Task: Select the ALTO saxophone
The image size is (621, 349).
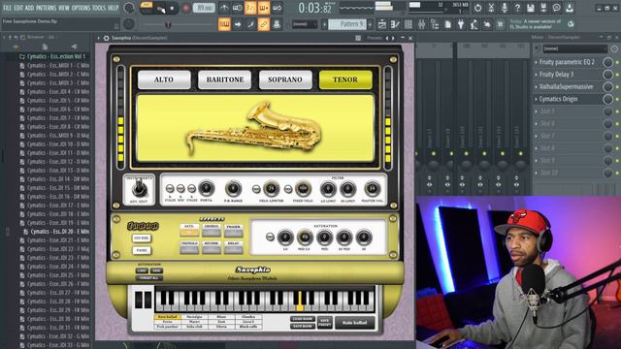Action: click(164, 79)
